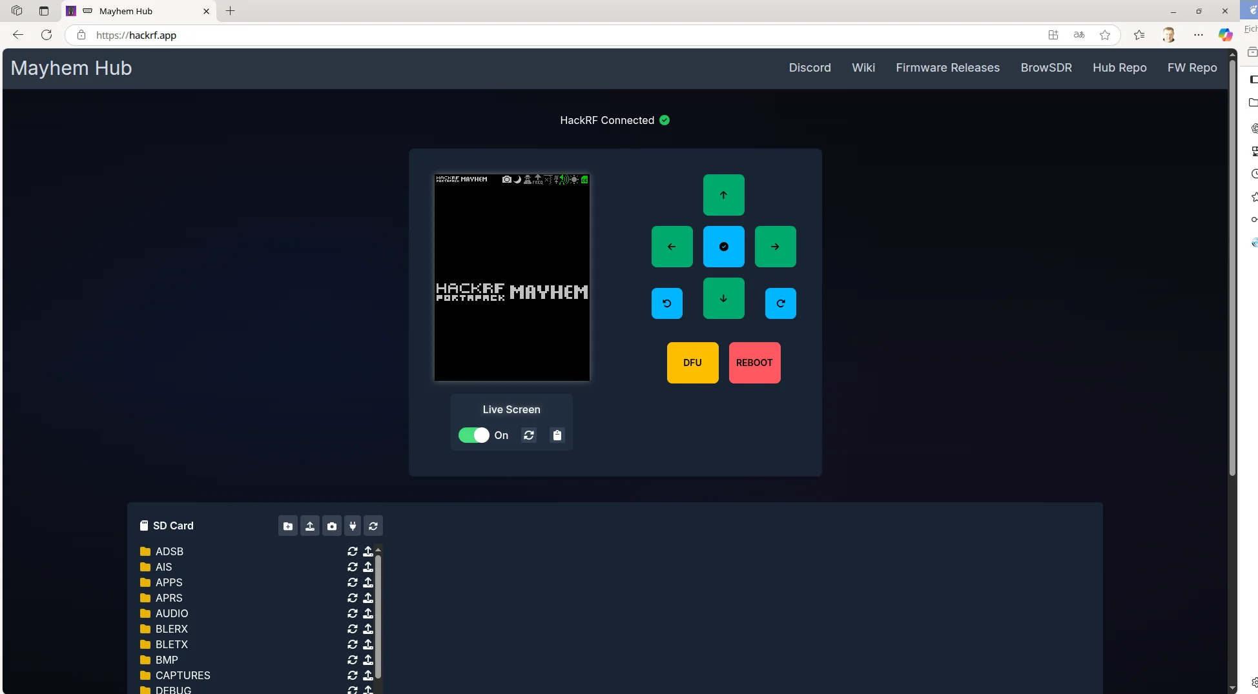Open the browser settings and more menu

[1199, 35]
